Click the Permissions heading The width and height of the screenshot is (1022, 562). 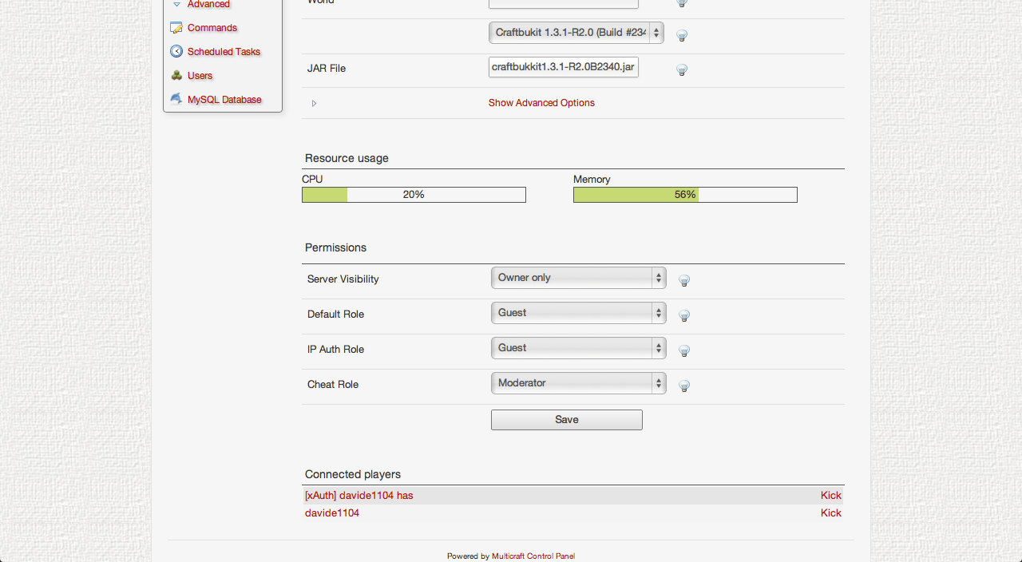pyautogui.click(x=335, y=247)
